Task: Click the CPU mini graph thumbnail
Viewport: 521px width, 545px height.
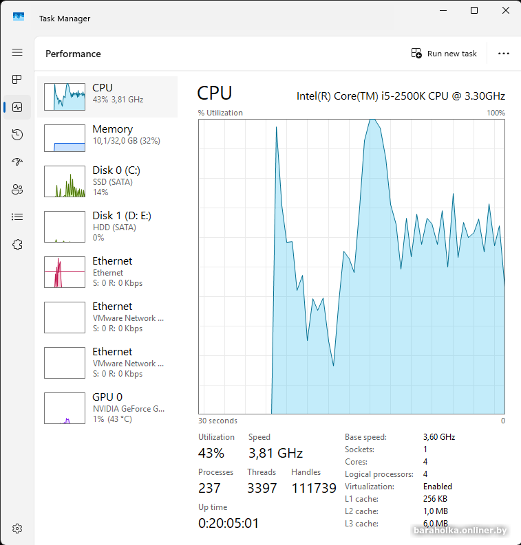Action: (x=65, y=97)
